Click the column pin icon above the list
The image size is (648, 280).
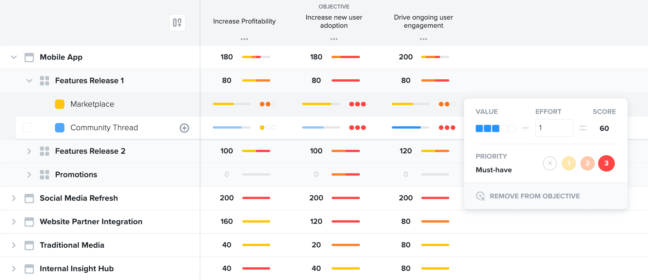tap(177, 23)
